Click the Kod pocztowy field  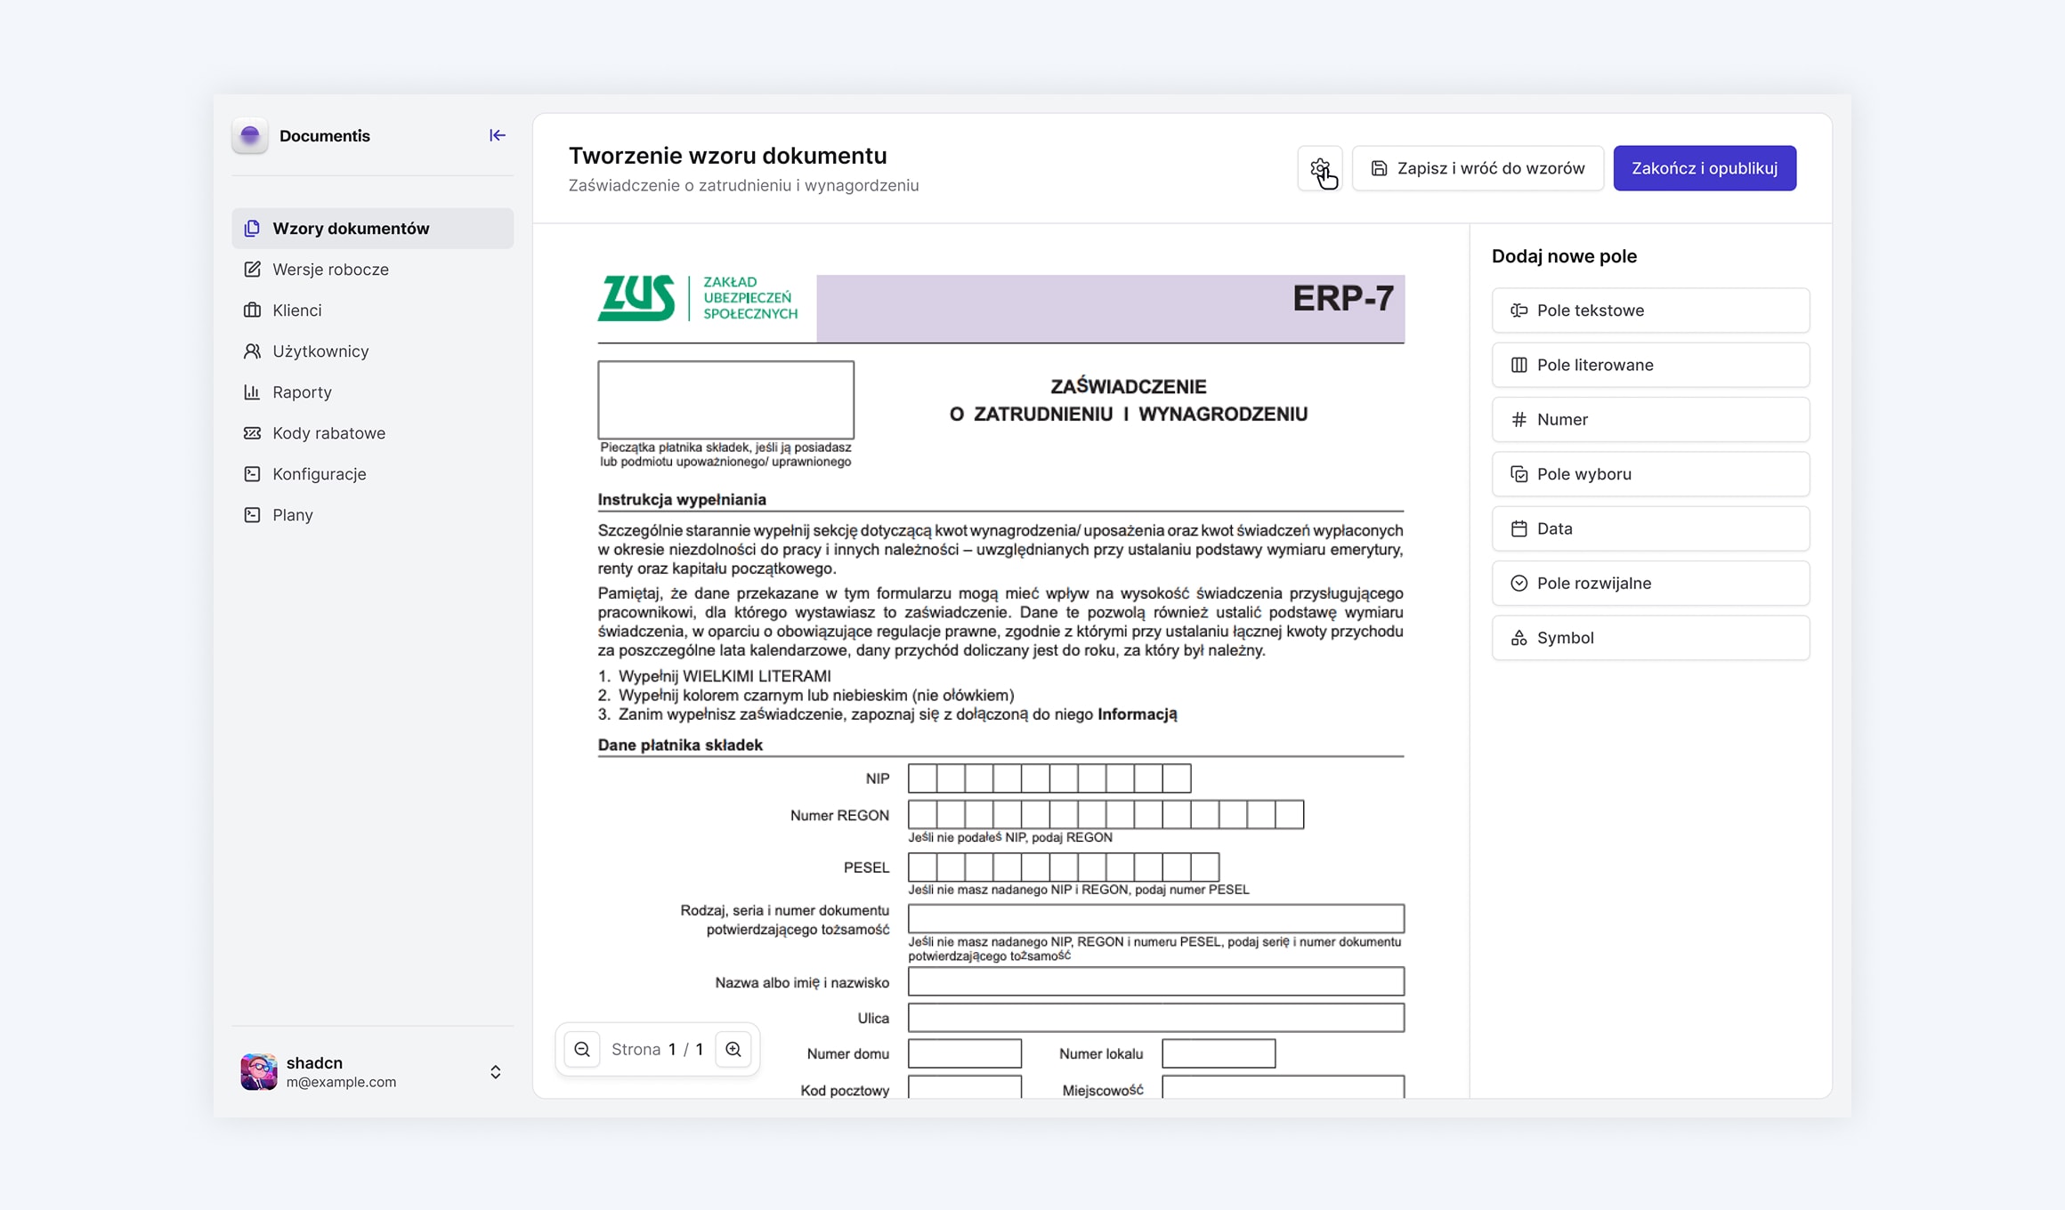965,1086
